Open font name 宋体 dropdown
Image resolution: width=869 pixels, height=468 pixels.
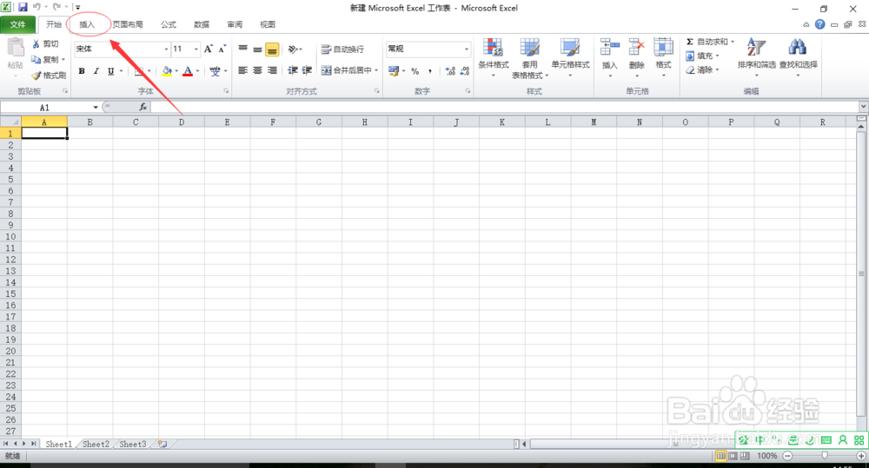click(166, 49)
